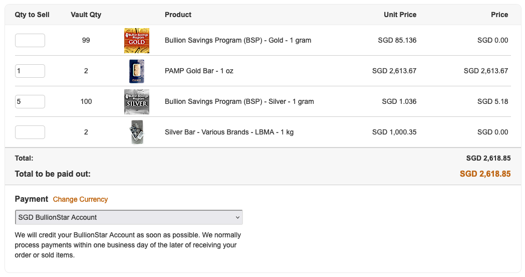Click the orange total payout amount
The width and height of the screenshot is (525, 277).
tap(485, 174)
